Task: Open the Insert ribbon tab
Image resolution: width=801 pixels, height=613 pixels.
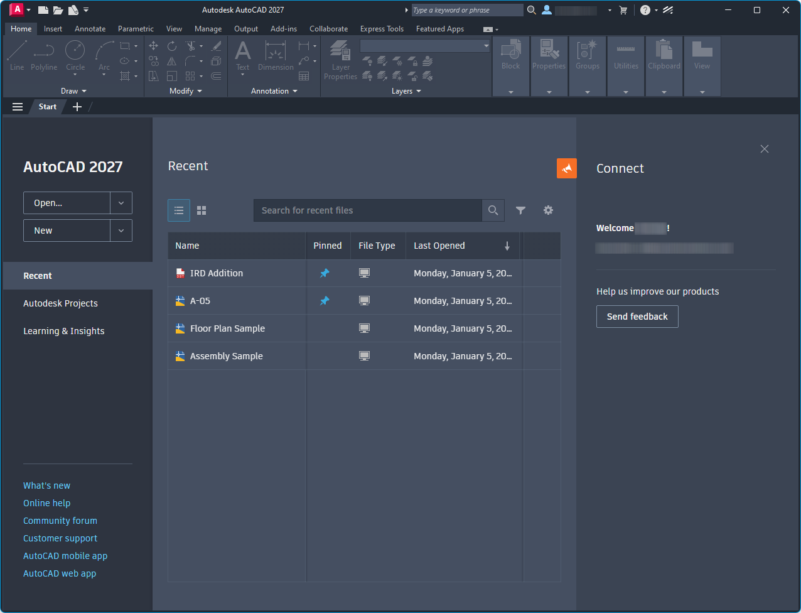Action: (53, 29)
